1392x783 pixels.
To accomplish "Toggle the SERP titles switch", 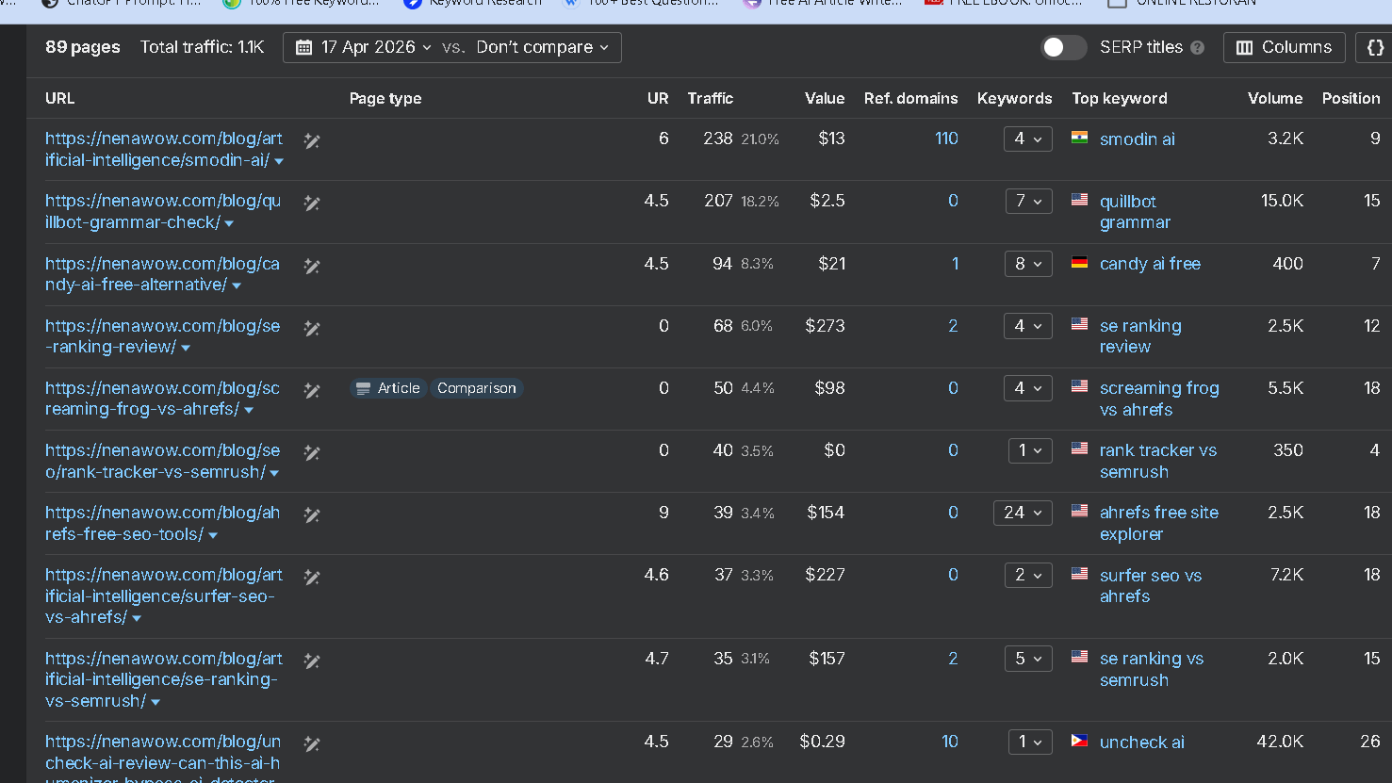I will (1063, 47).
